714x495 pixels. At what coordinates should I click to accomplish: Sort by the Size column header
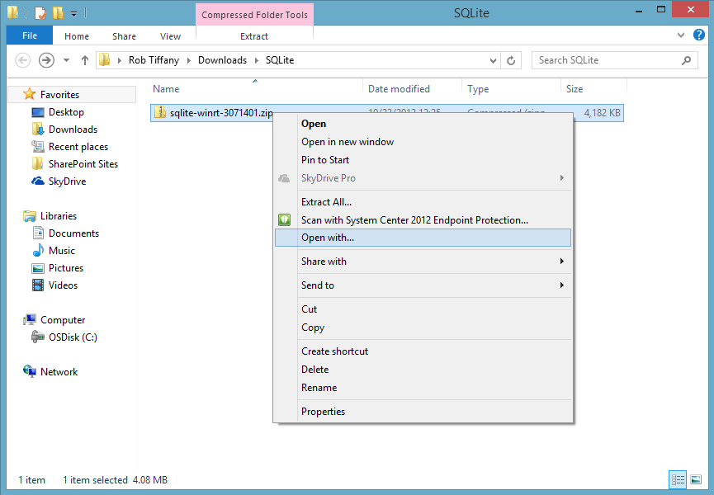[x=593, y=89]
